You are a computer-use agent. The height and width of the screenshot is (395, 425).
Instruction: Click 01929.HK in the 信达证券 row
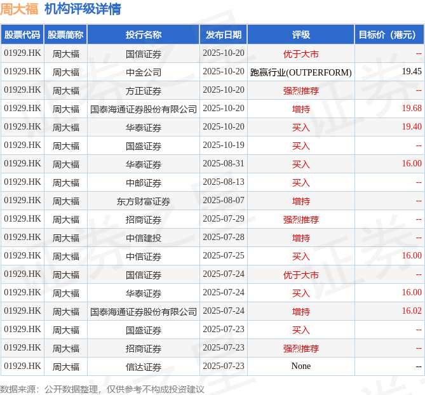click(22, 366)
